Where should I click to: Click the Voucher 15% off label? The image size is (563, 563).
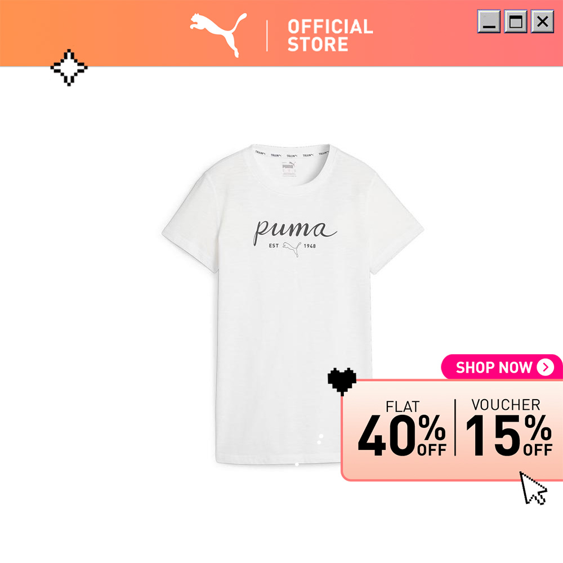(508, 427)
